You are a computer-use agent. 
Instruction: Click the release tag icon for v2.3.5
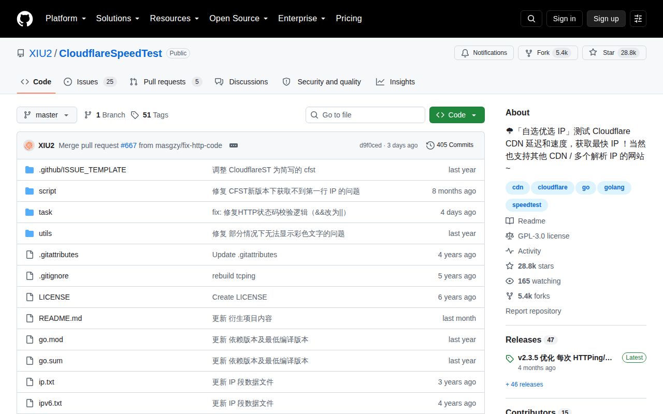510,358
